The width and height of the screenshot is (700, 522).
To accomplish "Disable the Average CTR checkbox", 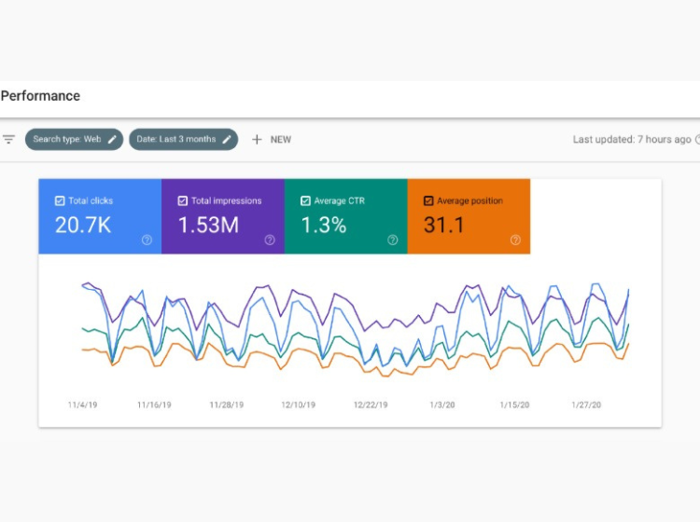I will (x=306, y=200).
